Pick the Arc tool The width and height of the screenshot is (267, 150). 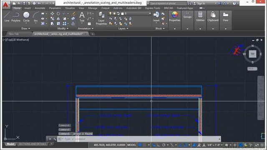(36, 17)
